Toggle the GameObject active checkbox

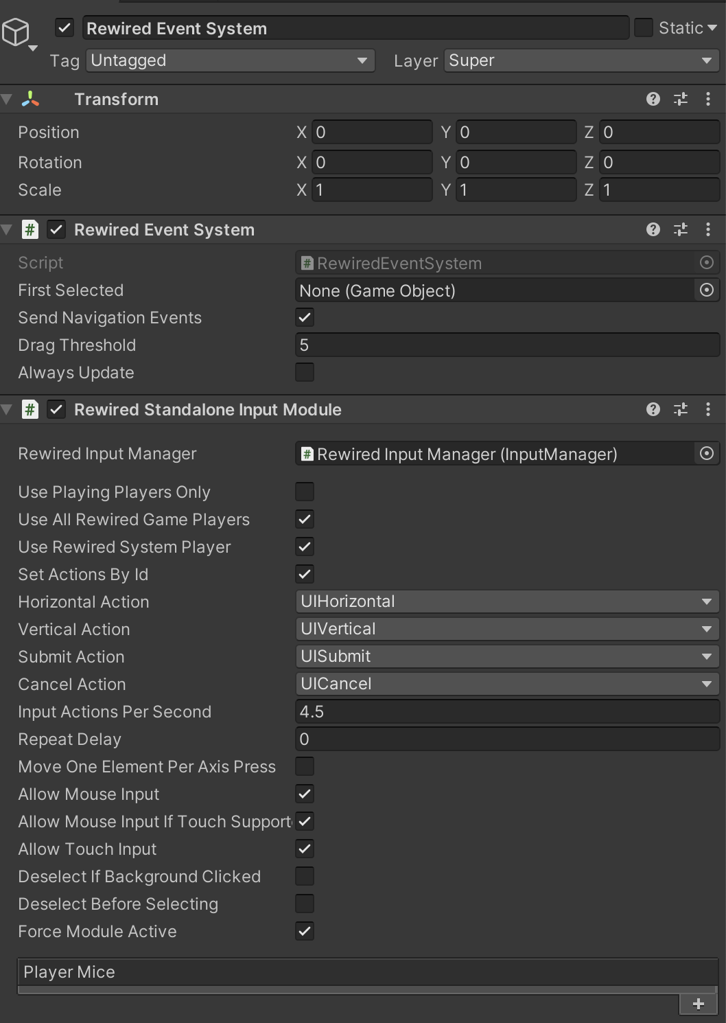click(65, 28)
